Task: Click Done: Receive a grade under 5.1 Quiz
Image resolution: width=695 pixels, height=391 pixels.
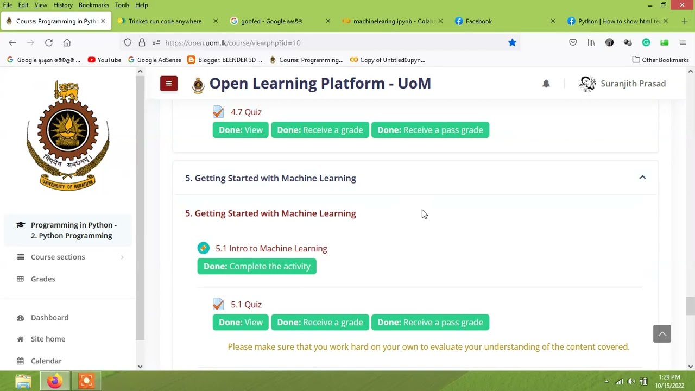Action: click(x=320, y=322)
